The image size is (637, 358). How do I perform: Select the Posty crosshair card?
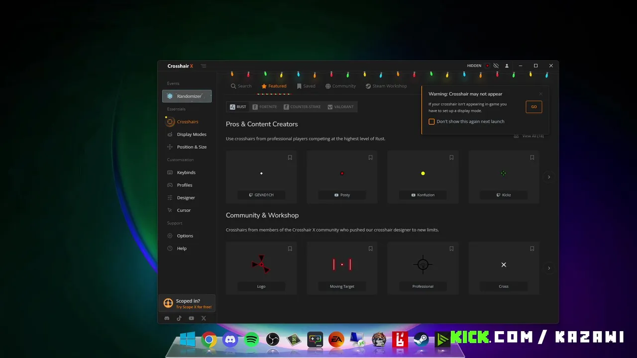[342, 177]
